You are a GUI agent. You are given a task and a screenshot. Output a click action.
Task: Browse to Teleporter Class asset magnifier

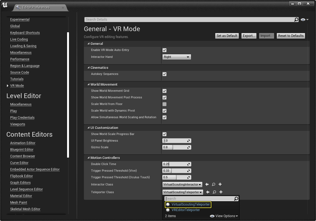coord(214,192)
